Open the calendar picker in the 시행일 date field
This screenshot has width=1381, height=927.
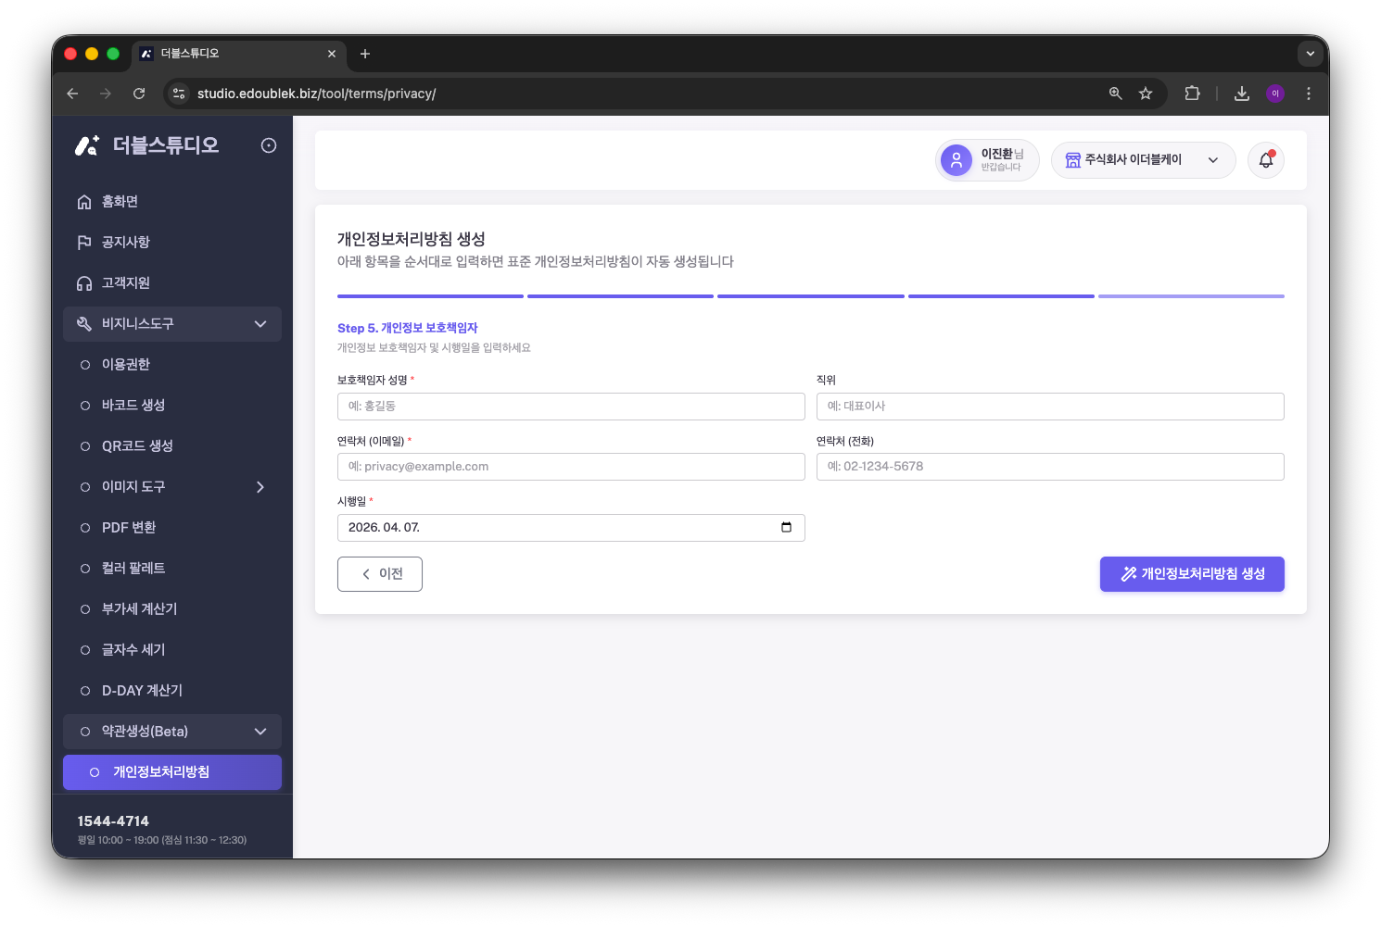click(786, 528)
